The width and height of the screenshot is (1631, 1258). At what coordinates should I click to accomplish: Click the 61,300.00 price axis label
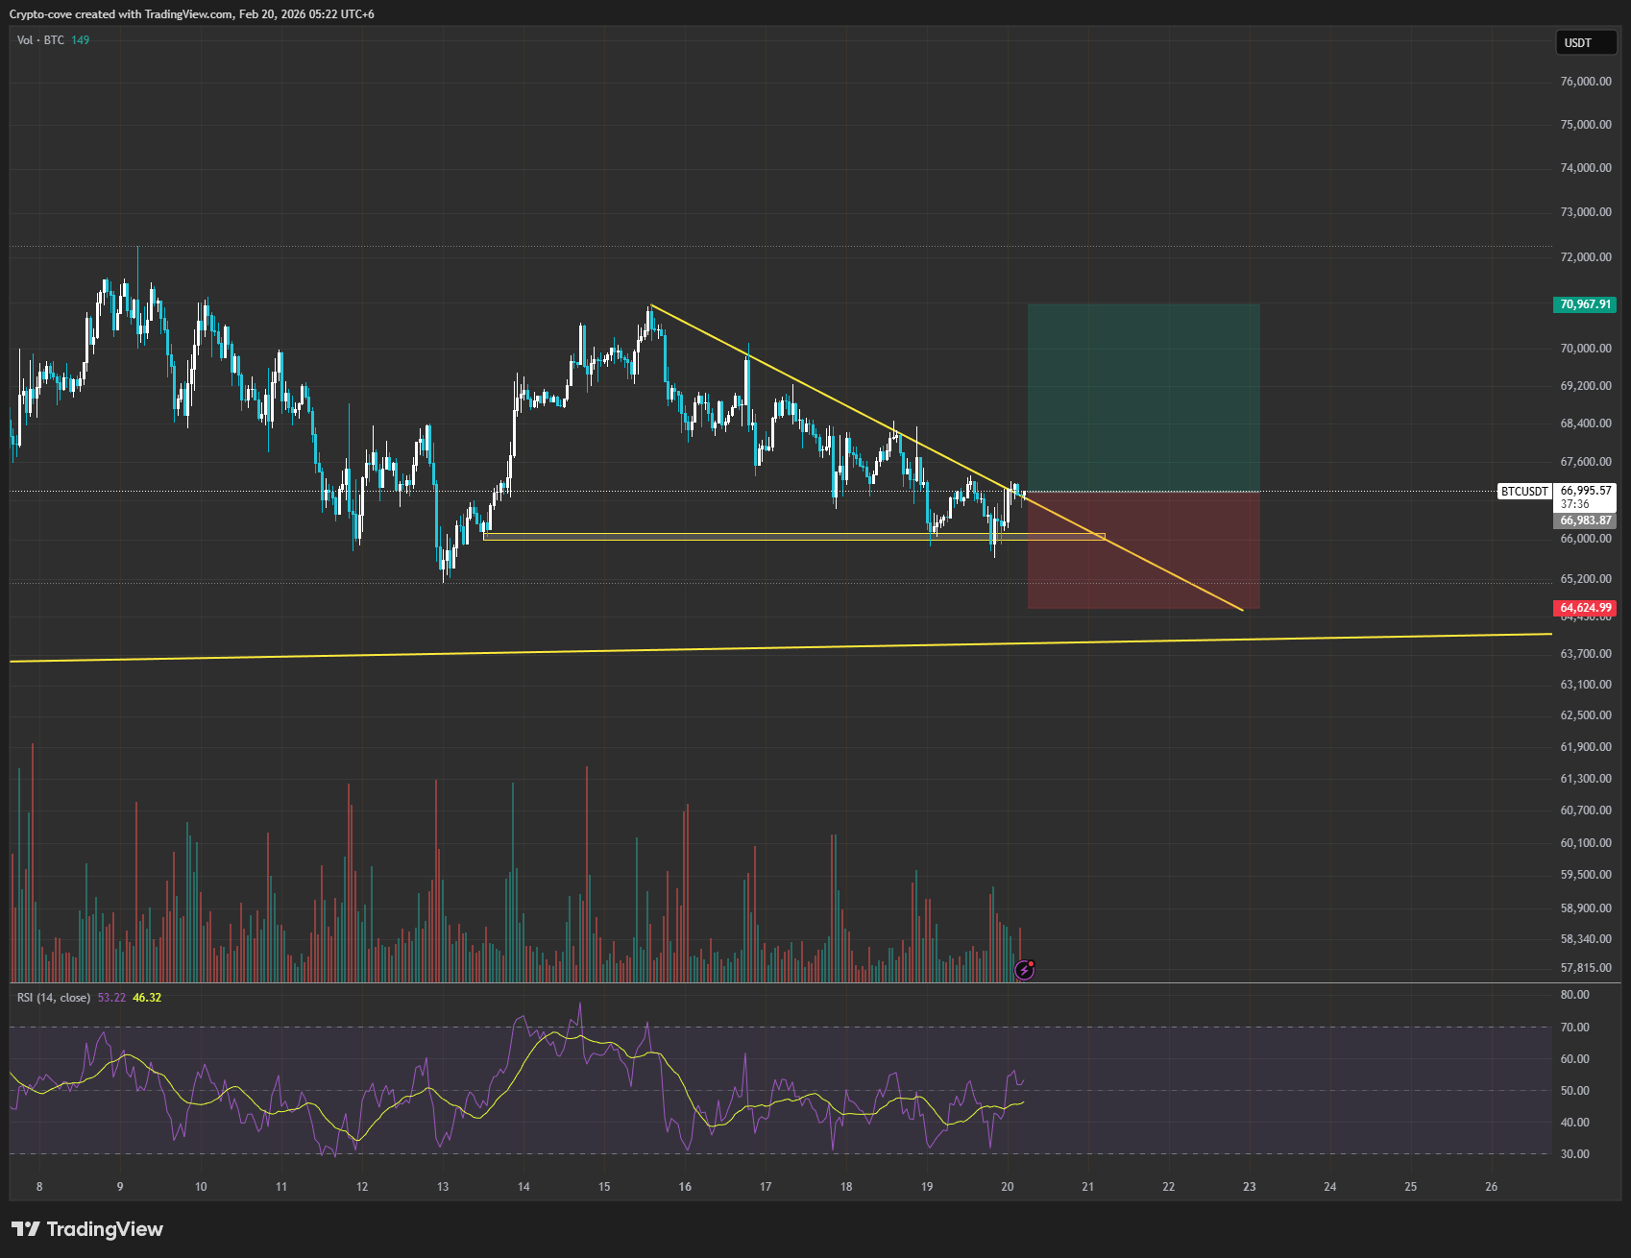click(x=1586, y=779)
